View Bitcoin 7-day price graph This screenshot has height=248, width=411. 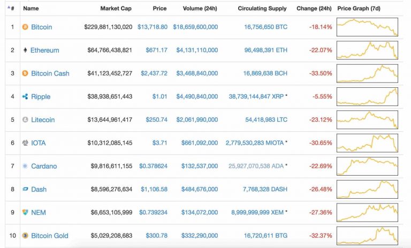(367, 27)
